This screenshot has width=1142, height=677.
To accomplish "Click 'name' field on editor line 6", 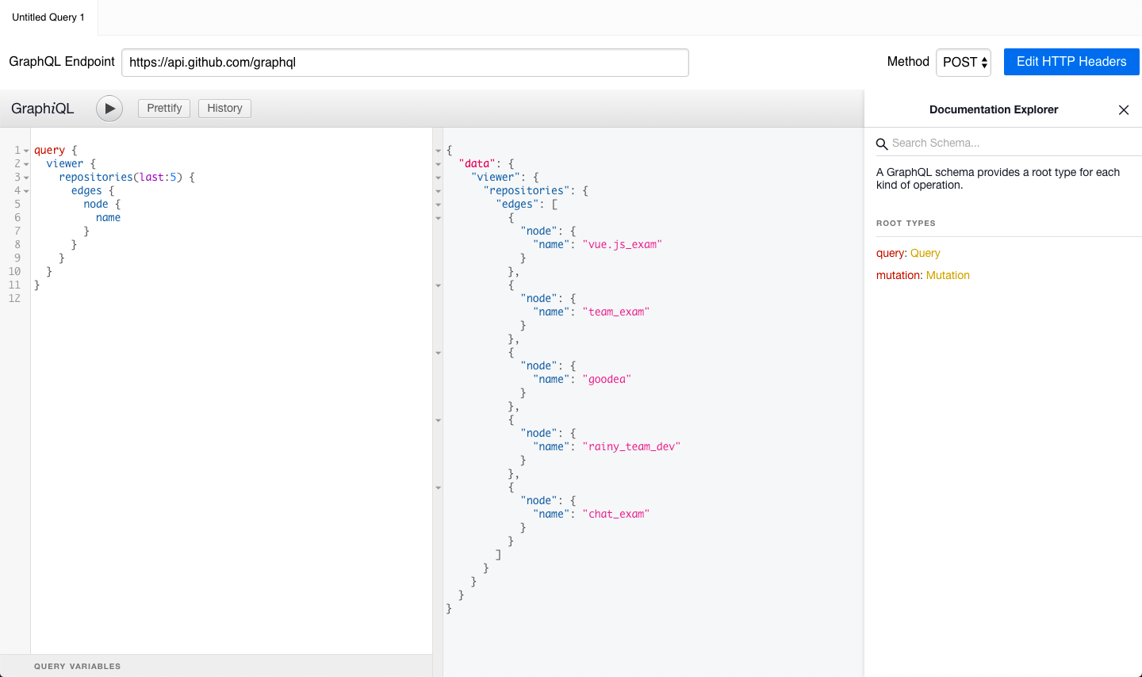I will pos(109,218).
